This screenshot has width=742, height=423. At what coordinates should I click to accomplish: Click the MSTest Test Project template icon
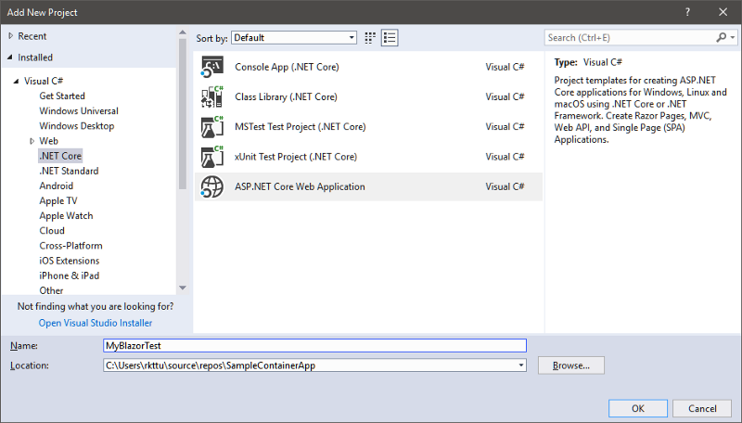click(x=212, y=126)
